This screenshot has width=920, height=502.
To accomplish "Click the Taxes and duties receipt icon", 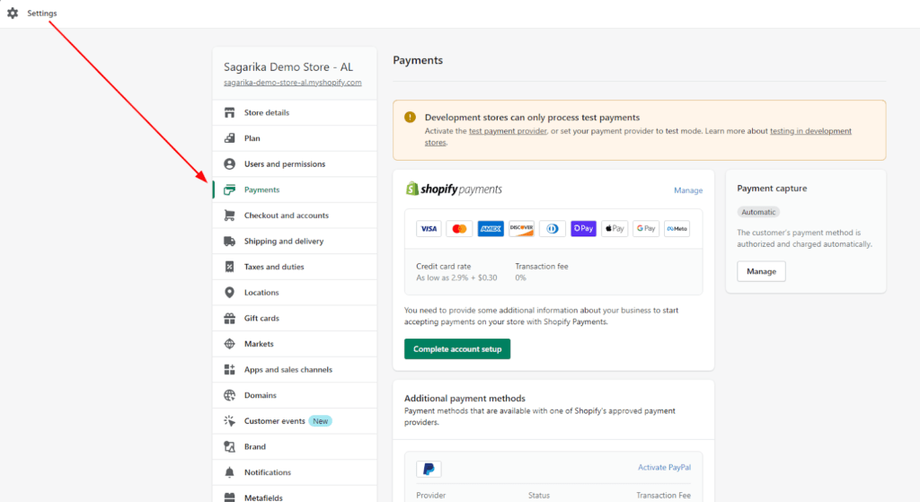I will pyautogui.click(x=229, y=267).
